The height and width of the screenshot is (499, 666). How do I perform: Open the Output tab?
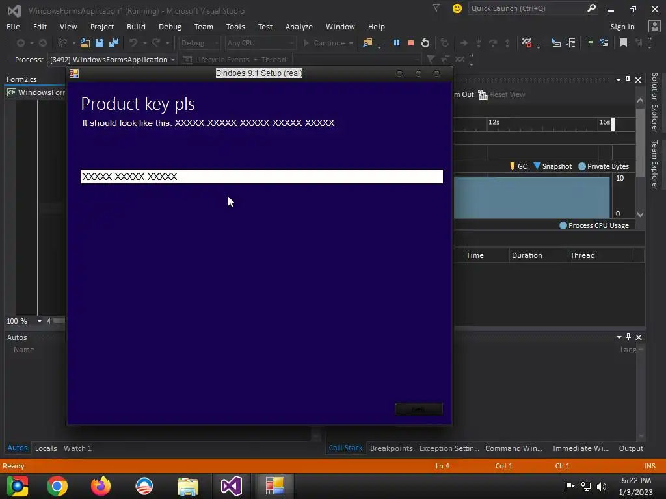tap(631, 448)
